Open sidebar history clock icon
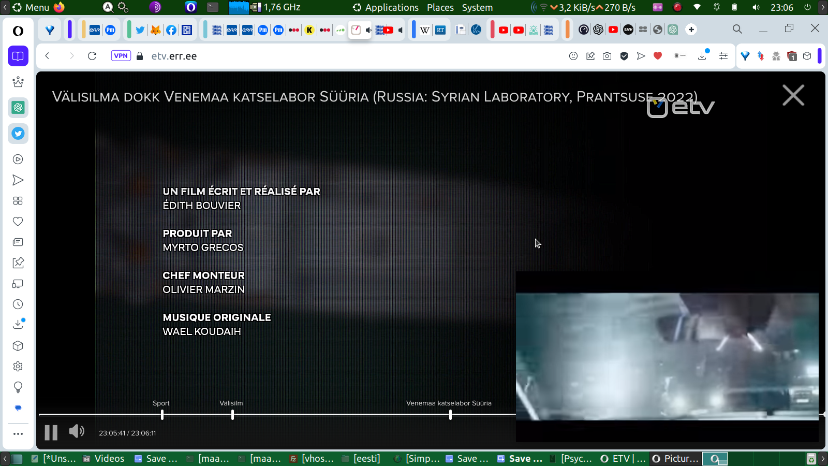Viewport: 828px width, 466px height. coord(18,304)
